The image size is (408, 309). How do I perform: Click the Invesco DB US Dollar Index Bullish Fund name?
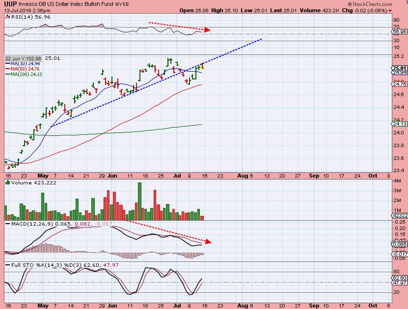click(66, 4)
